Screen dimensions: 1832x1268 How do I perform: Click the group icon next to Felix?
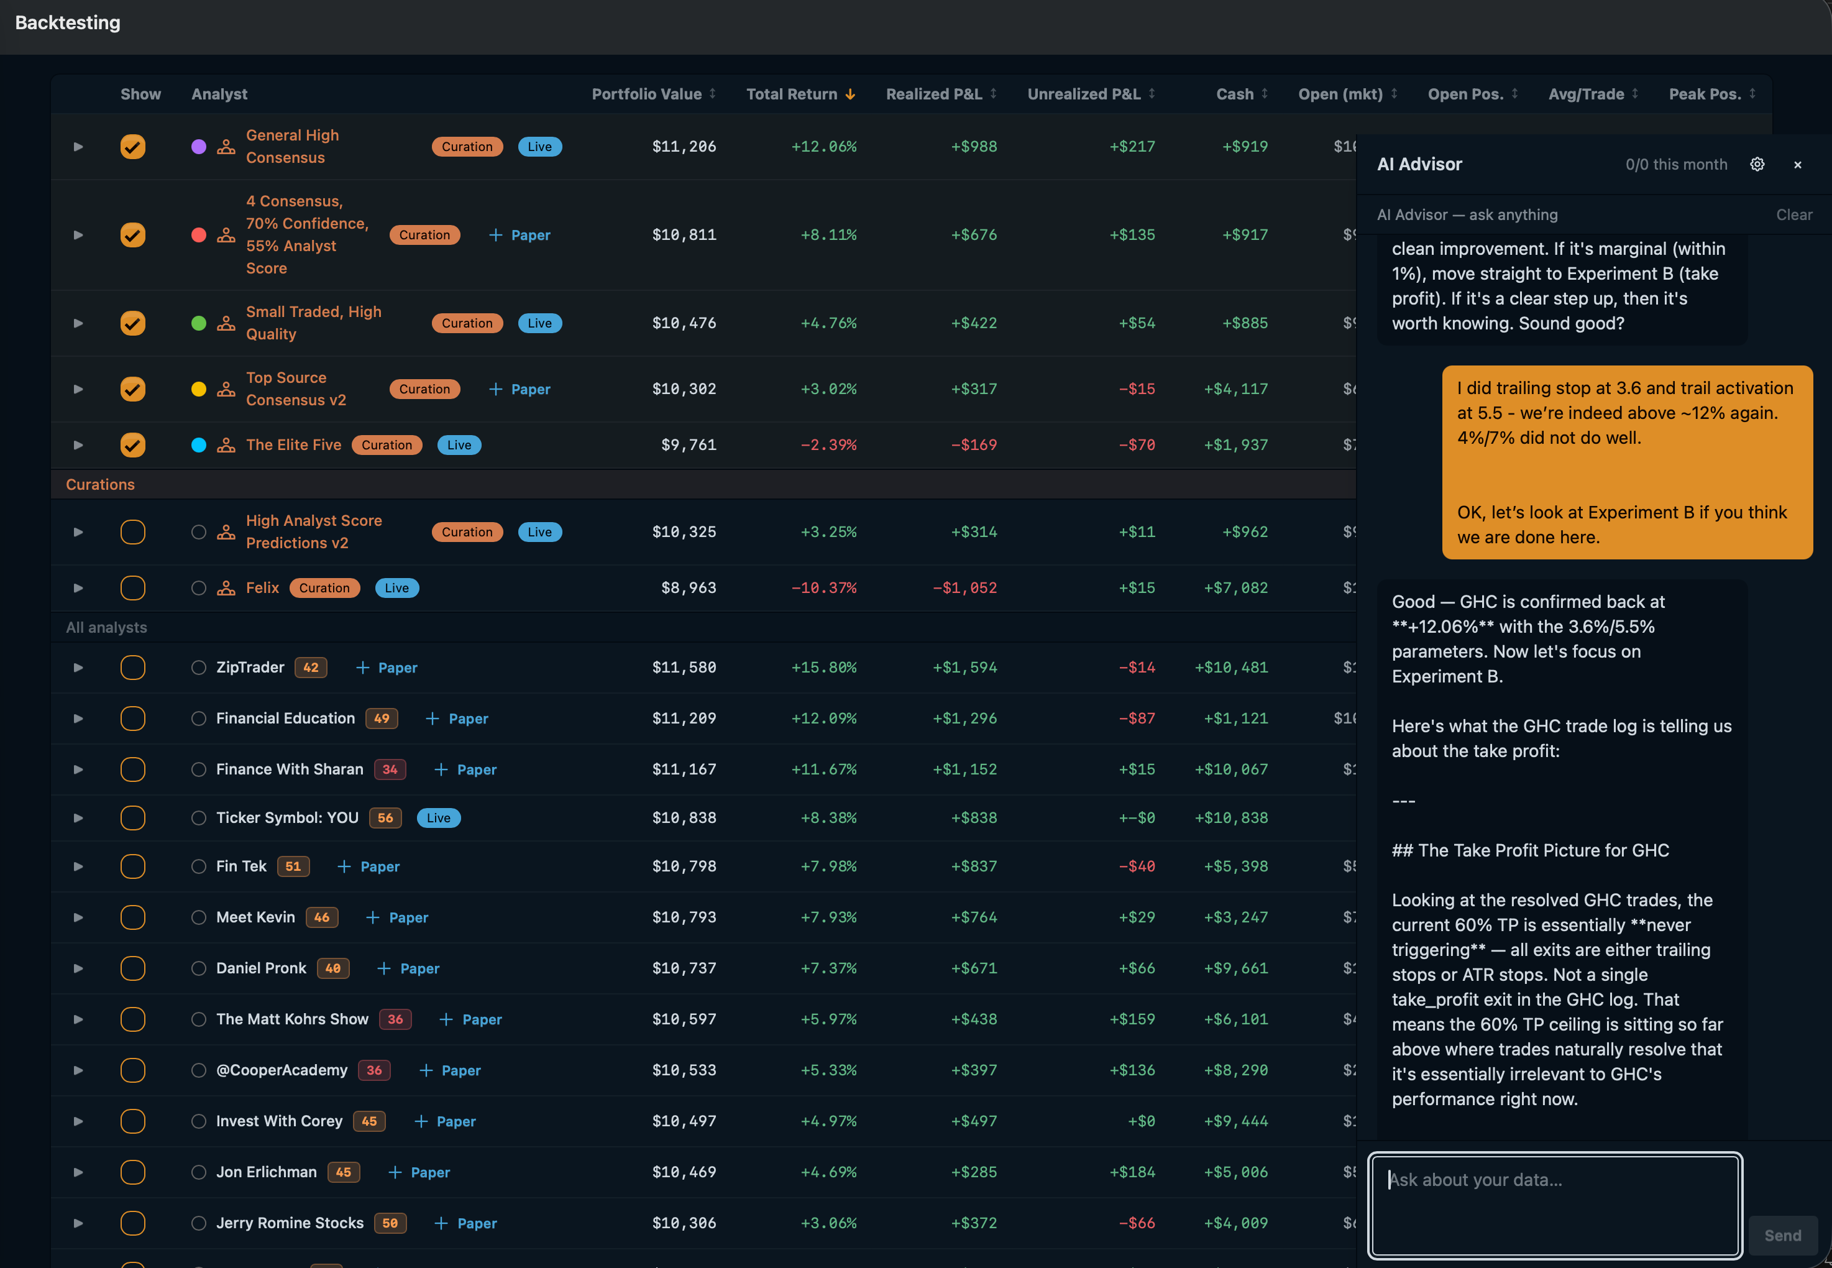point(226,588)
